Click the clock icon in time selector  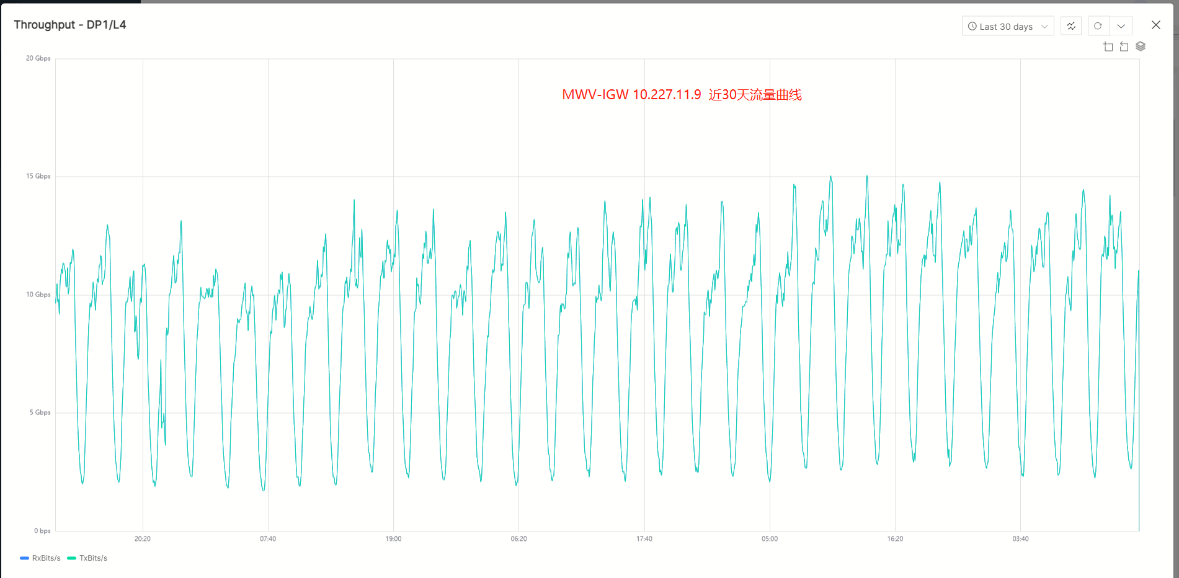[x=972, y=27]
